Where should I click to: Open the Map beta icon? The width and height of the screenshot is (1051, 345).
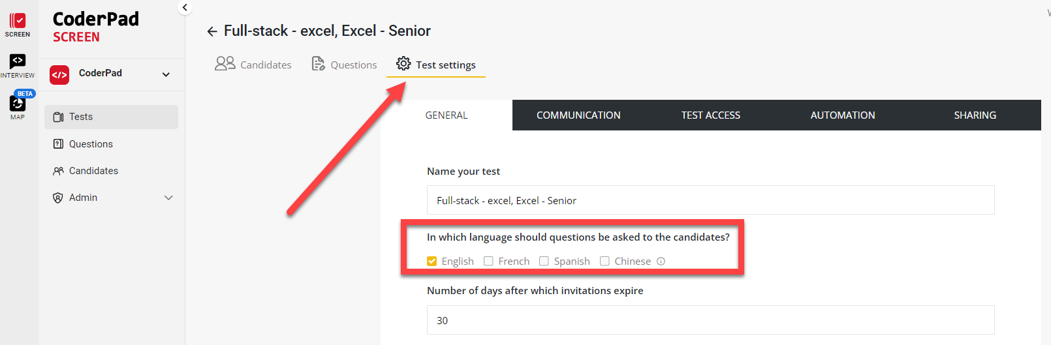(18, 103)
